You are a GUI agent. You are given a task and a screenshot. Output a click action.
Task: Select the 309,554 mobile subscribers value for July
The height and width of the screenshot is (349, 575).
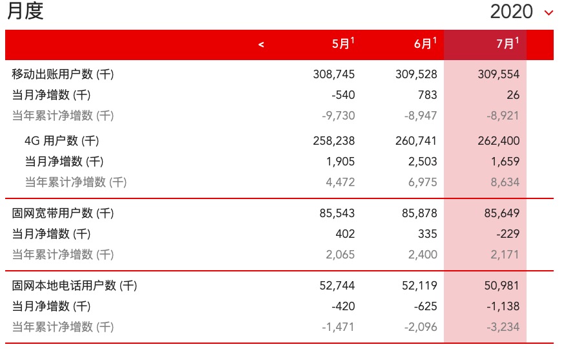[x=499, y=74]
